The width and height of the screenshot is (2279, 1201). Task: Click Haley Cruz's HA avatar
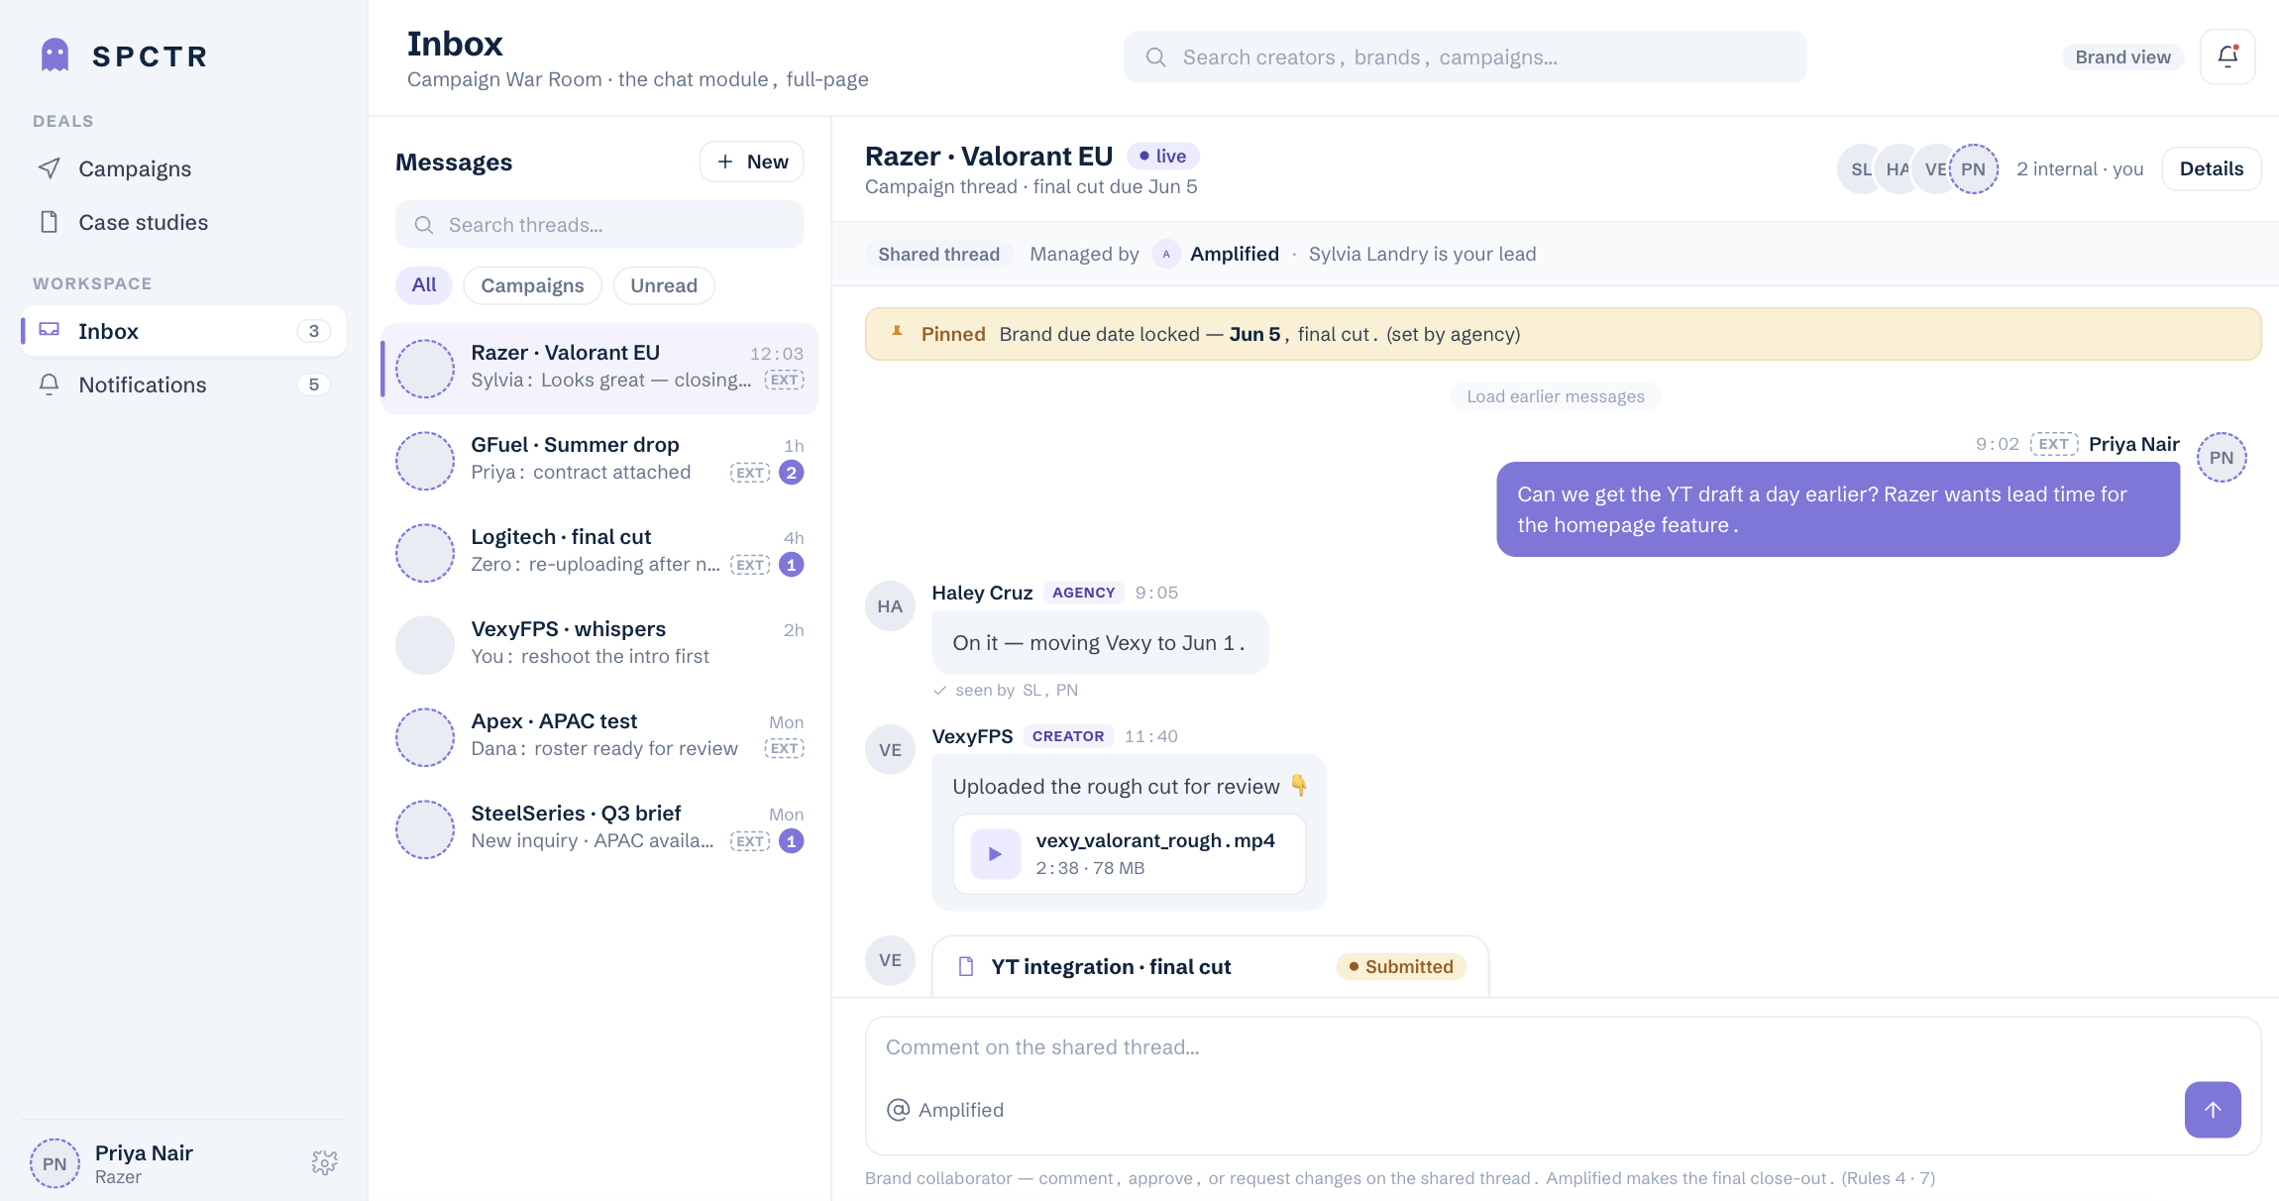click(890, 606)
